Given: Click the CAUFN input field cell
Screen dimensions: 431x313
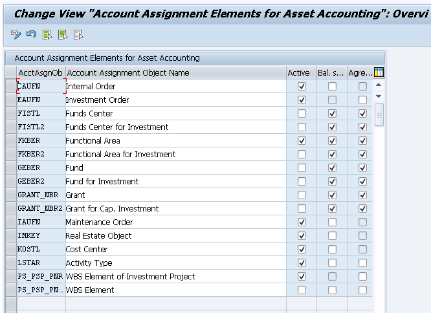Looking at the screenshot, I should pyautogui.click(x=41, y=86).
